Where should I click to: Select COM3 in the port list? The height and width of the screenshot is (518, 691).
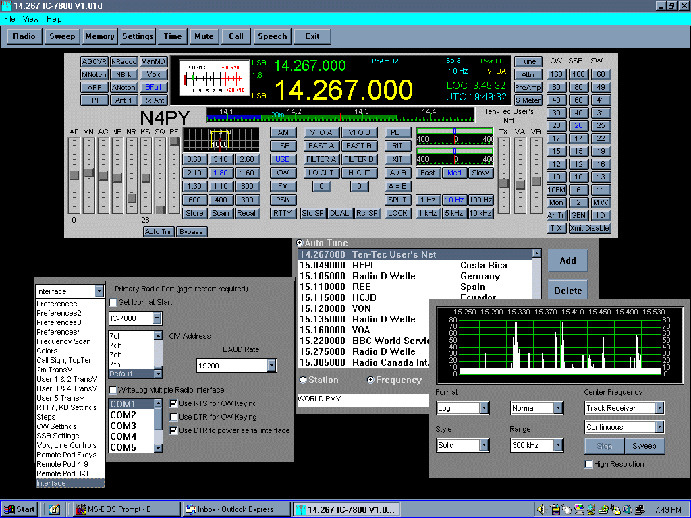[132, 426]
